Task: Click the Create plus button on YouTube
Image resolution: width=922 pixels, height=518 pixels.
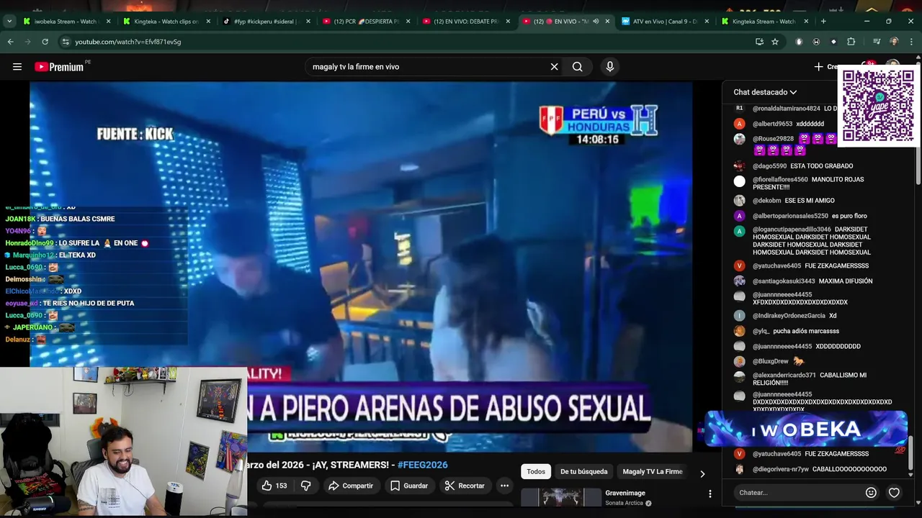Action: click(825, 67)
